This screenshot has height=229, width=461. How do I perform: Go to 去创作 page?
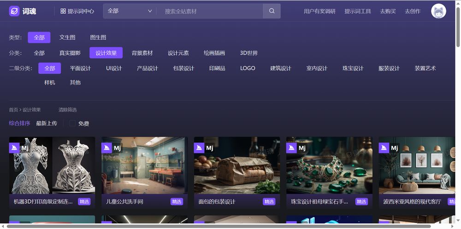[x=413, y=11]
